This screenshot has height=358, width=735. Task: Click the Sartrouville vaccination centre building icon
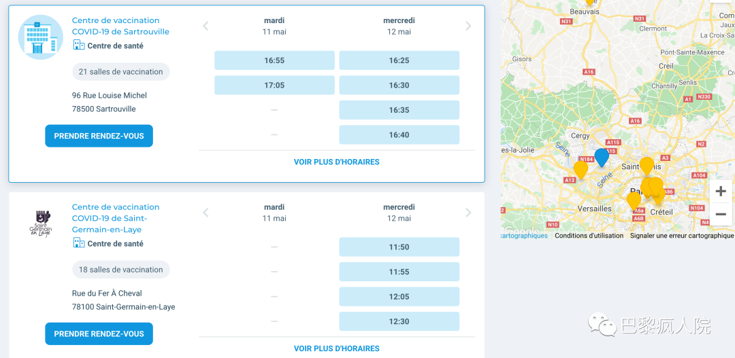(40, 37)
